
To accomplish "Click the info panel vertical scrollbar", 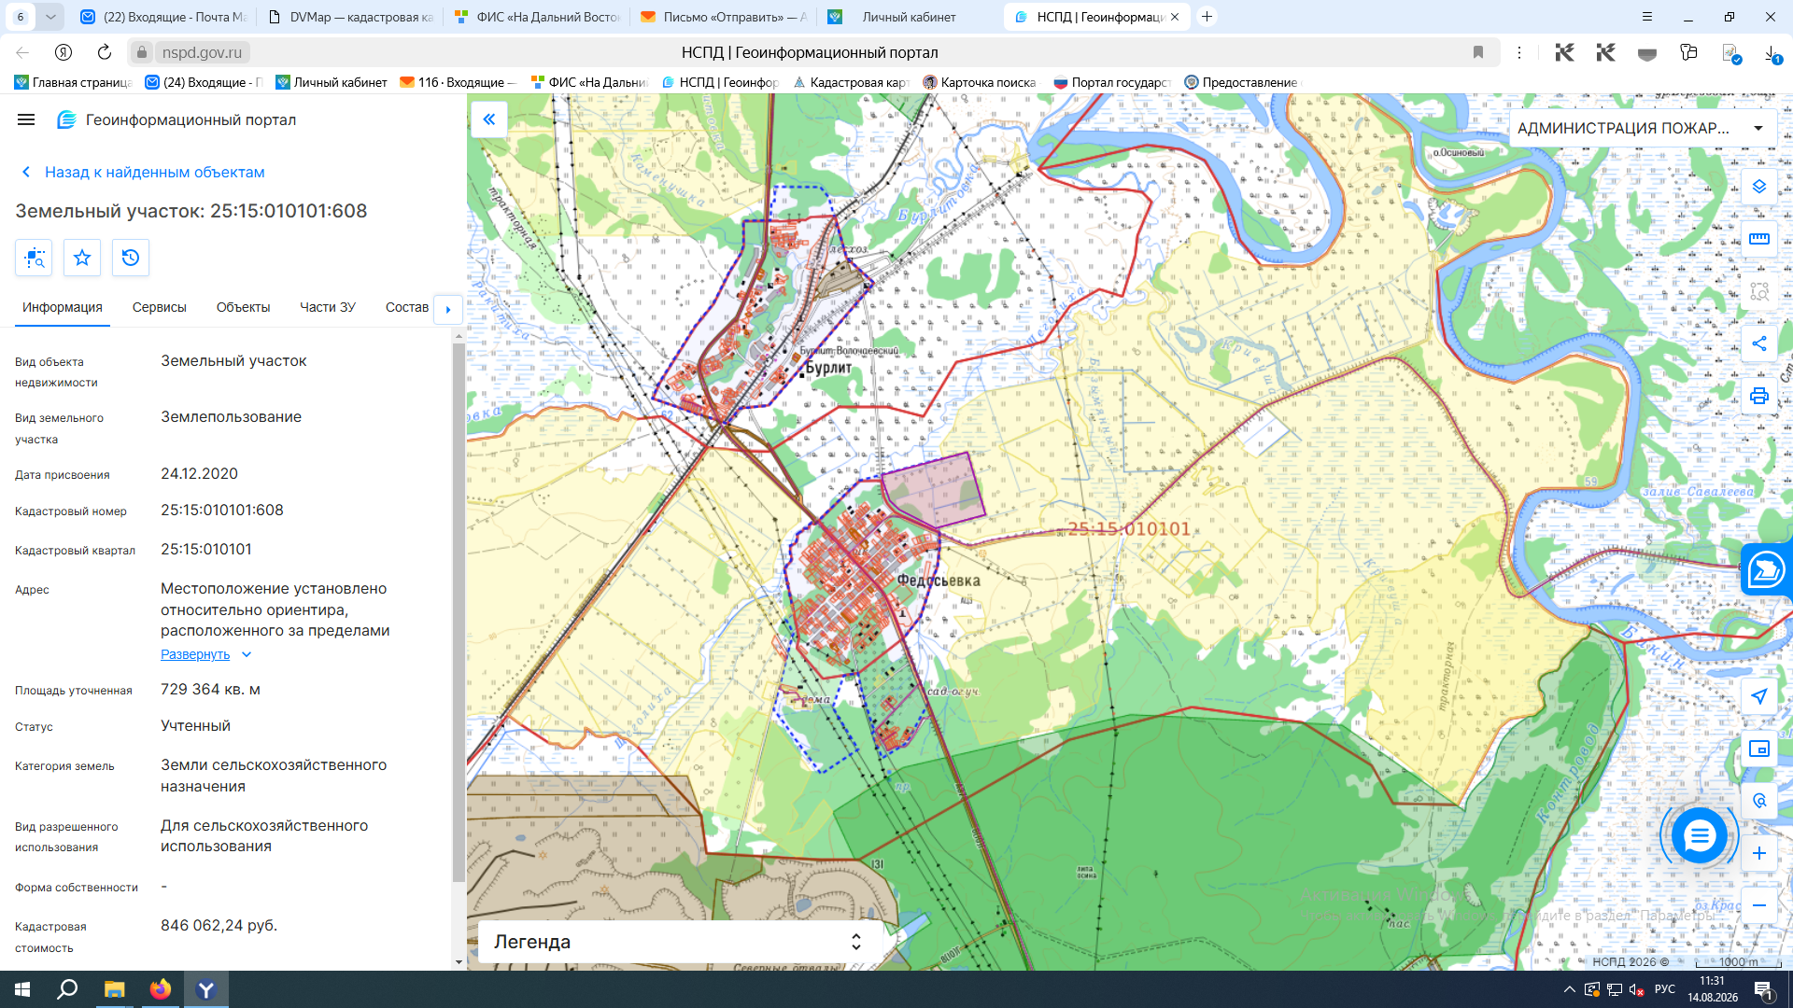I will (x=459, y=611).
